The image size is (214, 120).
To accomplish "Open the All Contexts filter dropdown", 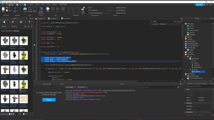I will 83,87.
